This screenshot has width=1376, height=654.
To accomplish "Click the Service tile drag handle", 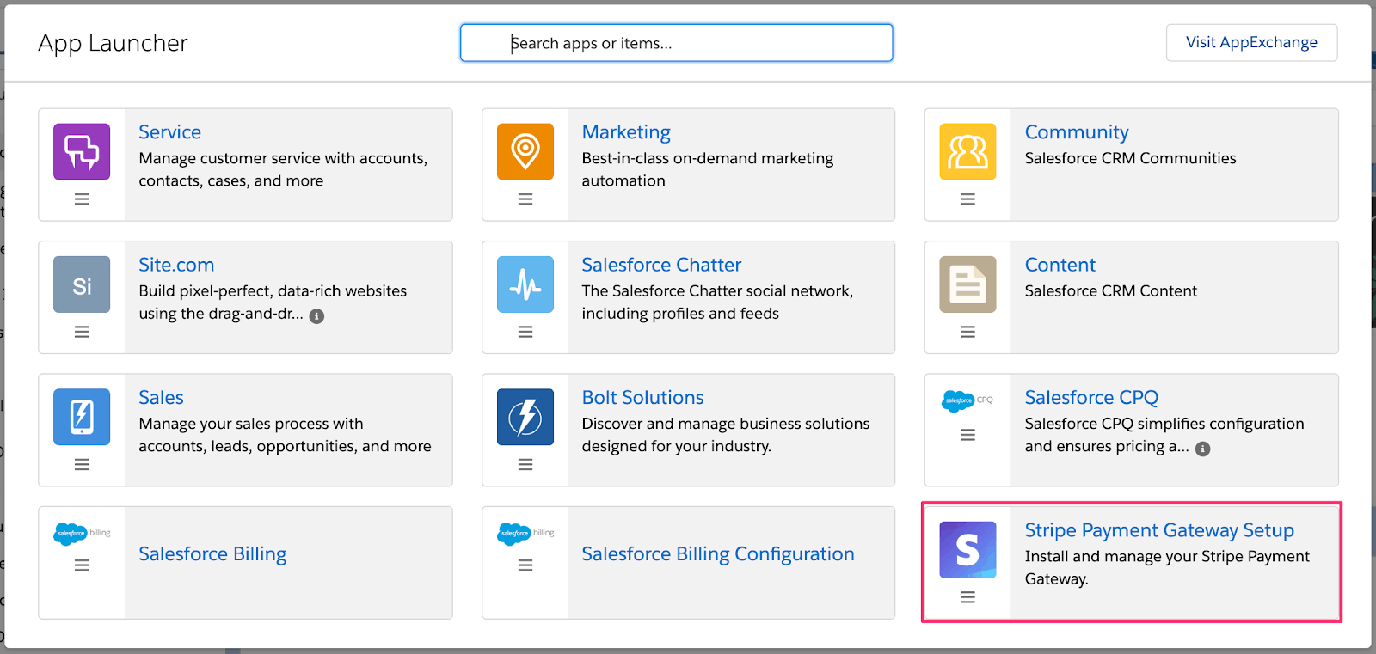I will (82, 199).
